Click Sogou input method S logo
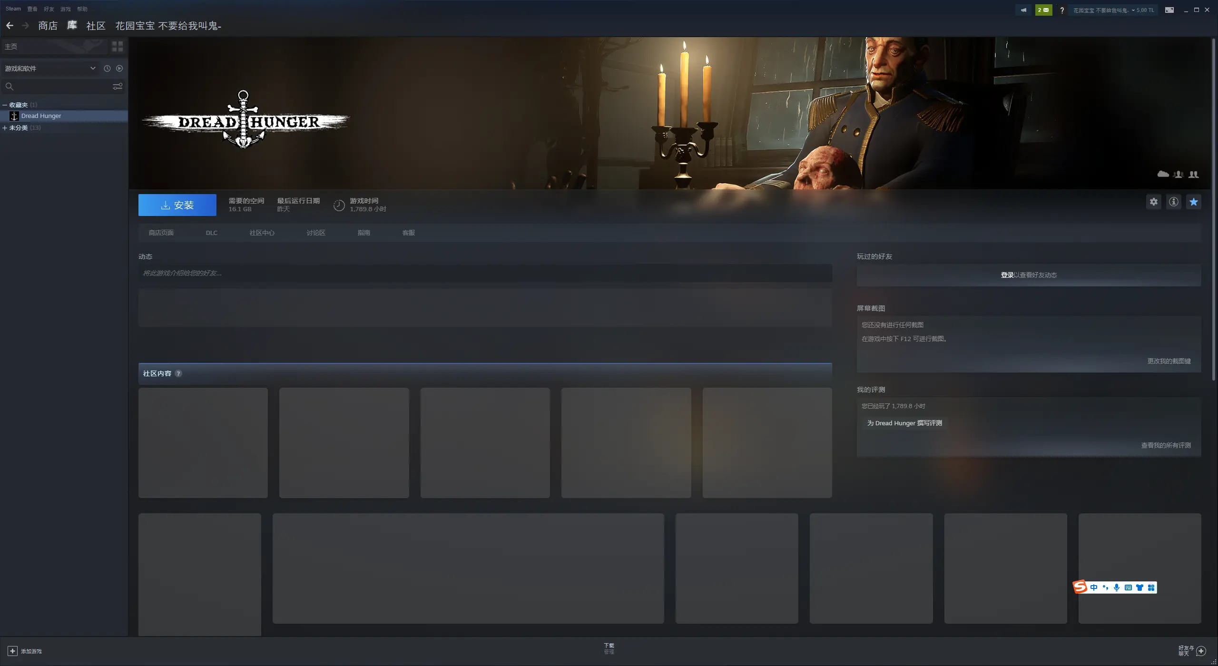The image size is (1218, 666). coord(1080,587)
